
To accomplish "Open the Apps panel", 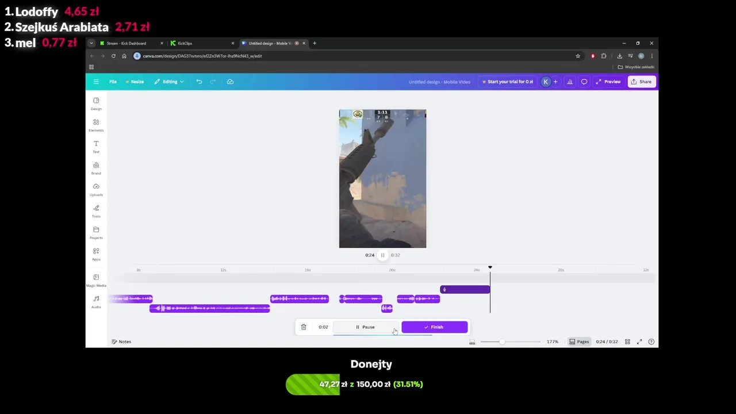I will pos(96,254).
